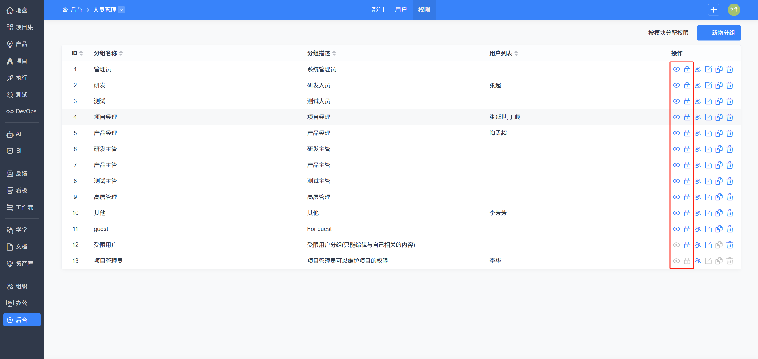Viewport: 758px width, 359px height.
Task: Open member icon for 项目管理员 group
Action: [698, 261]
